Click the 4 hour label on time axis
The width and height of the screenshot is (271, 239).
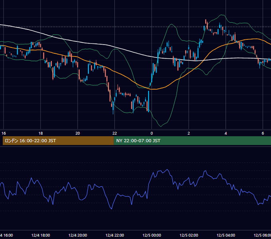click(x=226, y=133)
